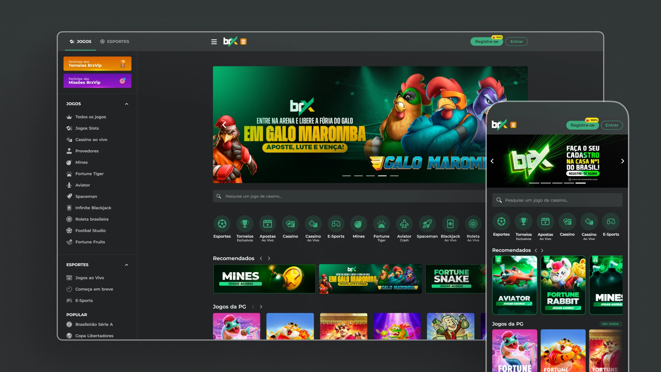
Task: Click the desktop Registre-se button
Action: tap(486, 42)
